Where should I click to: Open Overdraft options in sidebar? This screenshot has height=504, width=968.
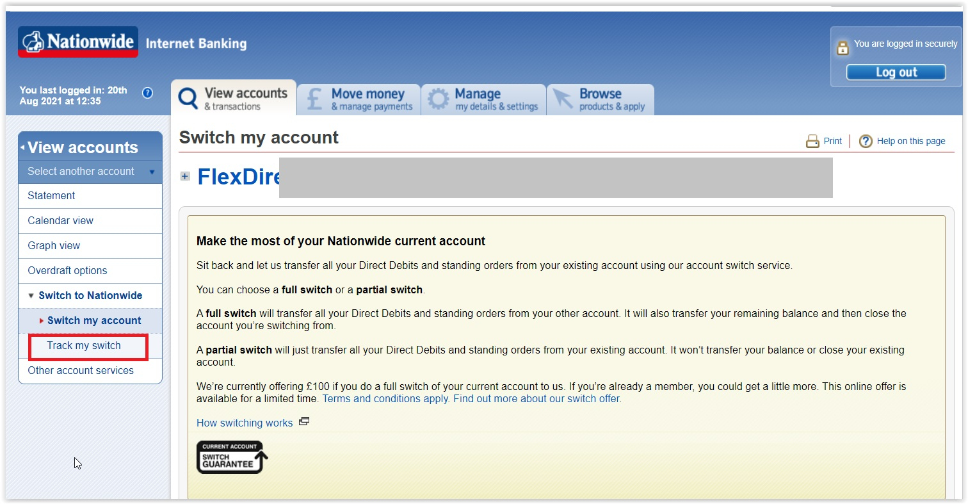90,271
